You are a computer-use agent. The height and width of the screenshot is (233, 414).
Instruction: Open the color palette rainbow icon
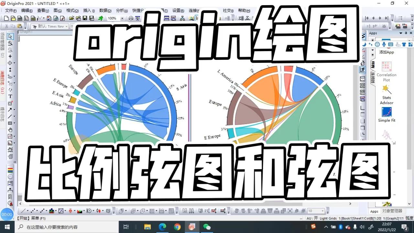coord(10,170)
